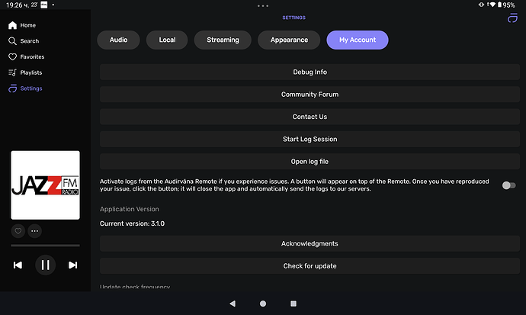Switch to the Local tab
Viewport: 526px width, 315px height.
click(x=167, y=40)
